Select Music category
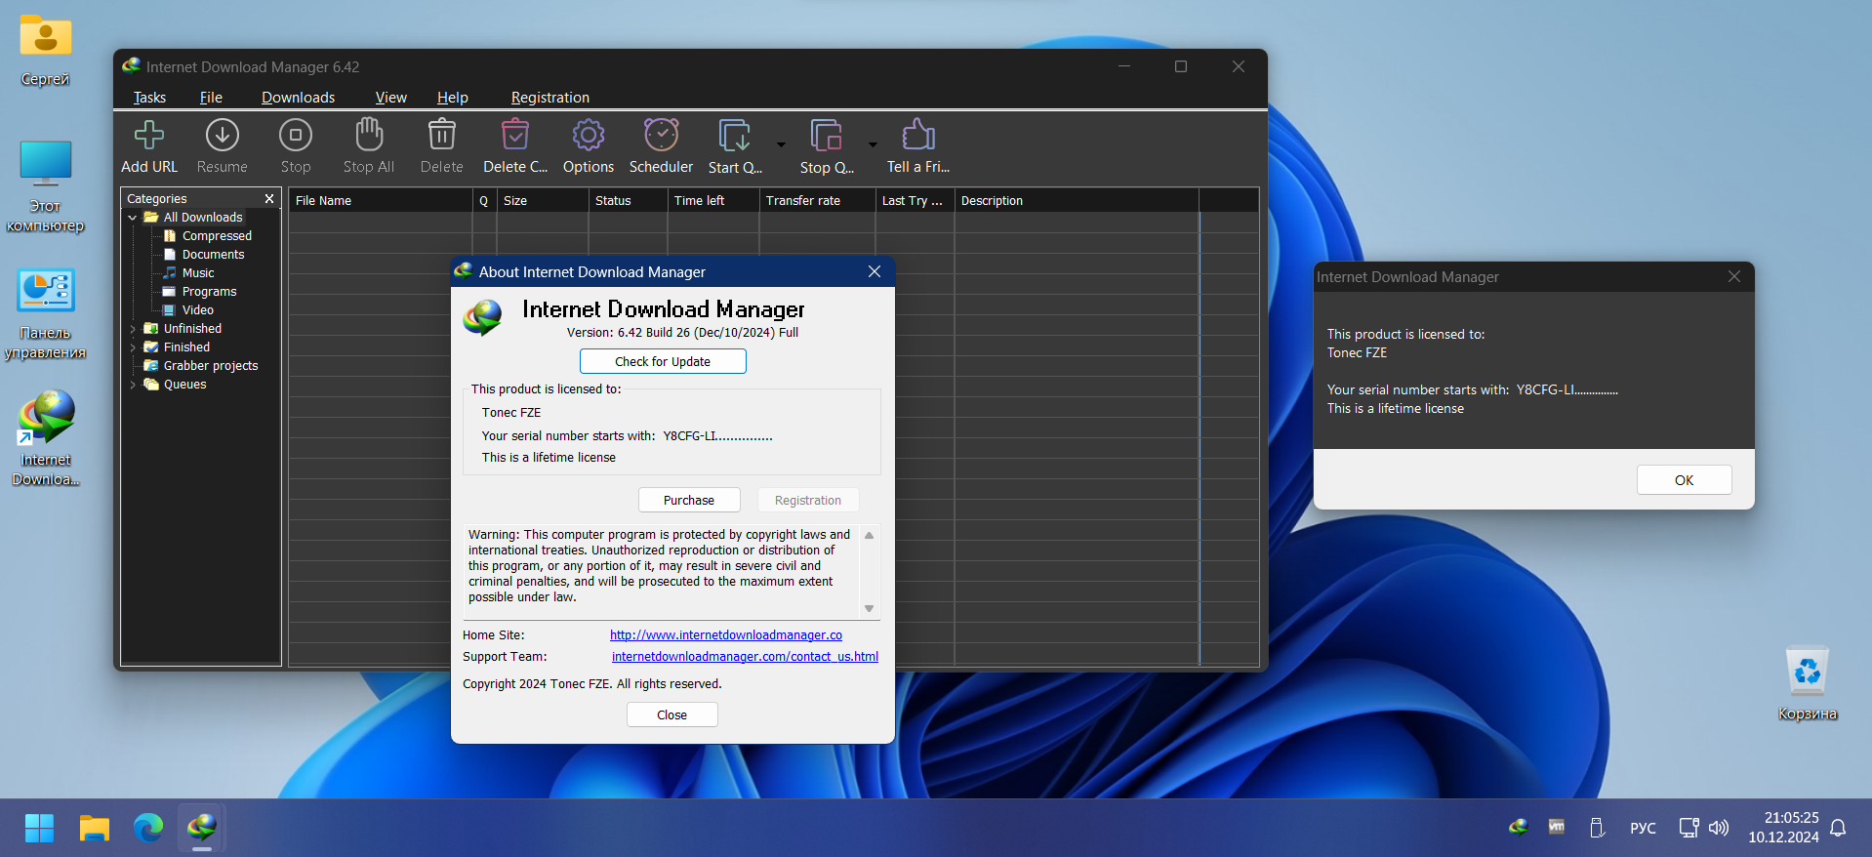The height and width of the screenshot is (857, 1872). (x=197, y=273)
